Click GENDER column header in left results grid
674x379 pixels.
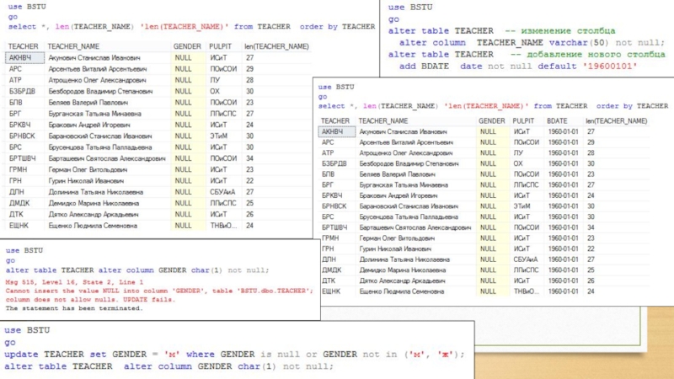click(187, 46)
